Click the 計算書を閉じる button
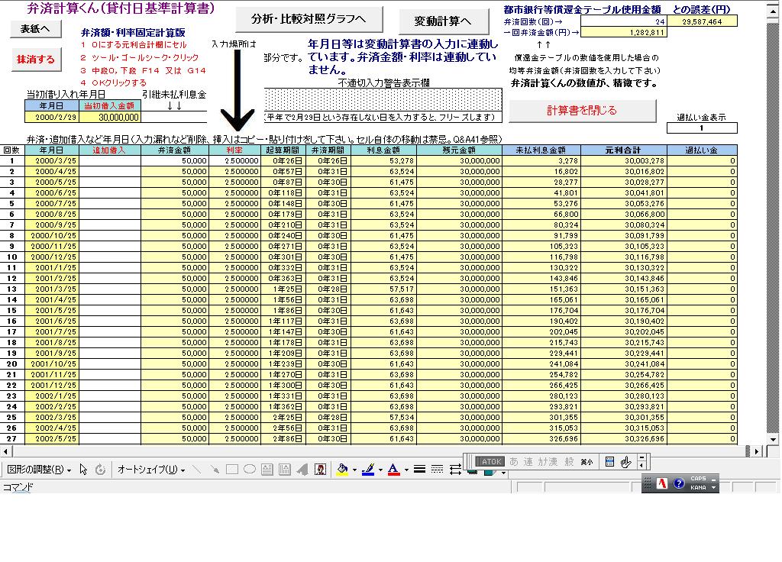782x562 pixels. [x=583, y=111]
